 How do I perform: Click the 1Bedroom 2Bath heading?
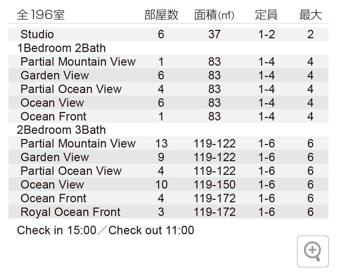coord(61,48)
